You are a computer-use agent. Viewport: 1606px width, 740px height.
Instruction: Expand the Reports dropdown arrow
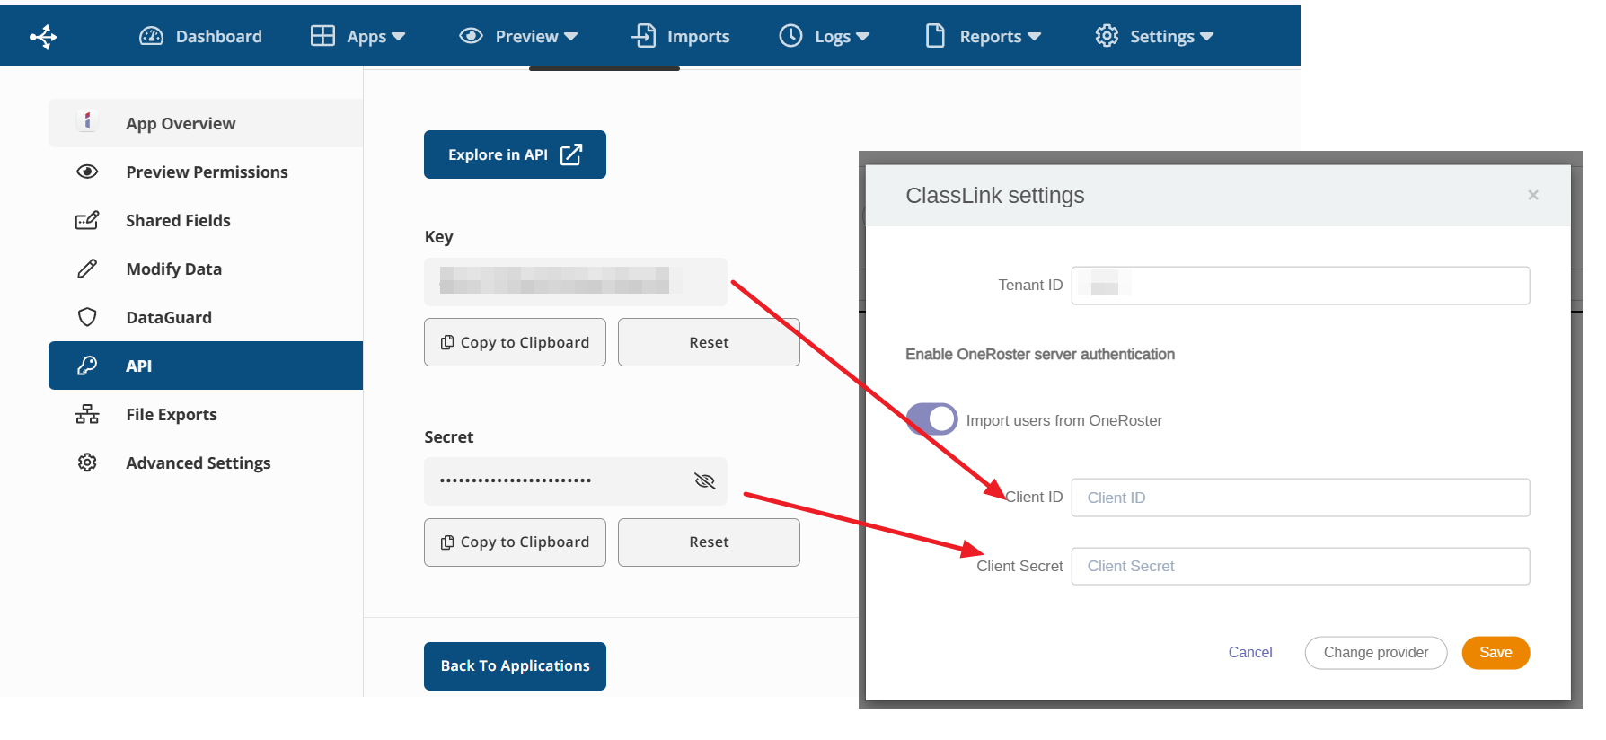[1034, 37]
